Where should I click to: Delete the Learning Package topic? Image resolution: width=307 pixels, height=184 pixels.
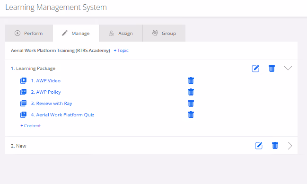pos(272,69)
